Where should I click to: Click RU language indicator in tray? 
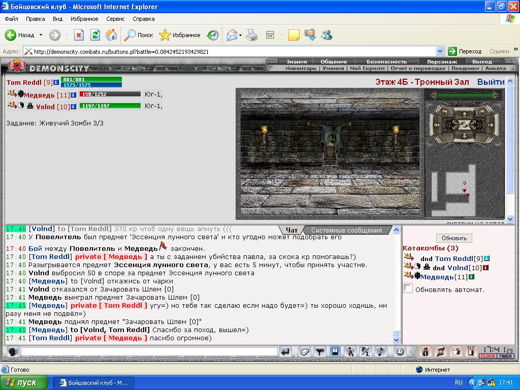(x=459, y=382)
